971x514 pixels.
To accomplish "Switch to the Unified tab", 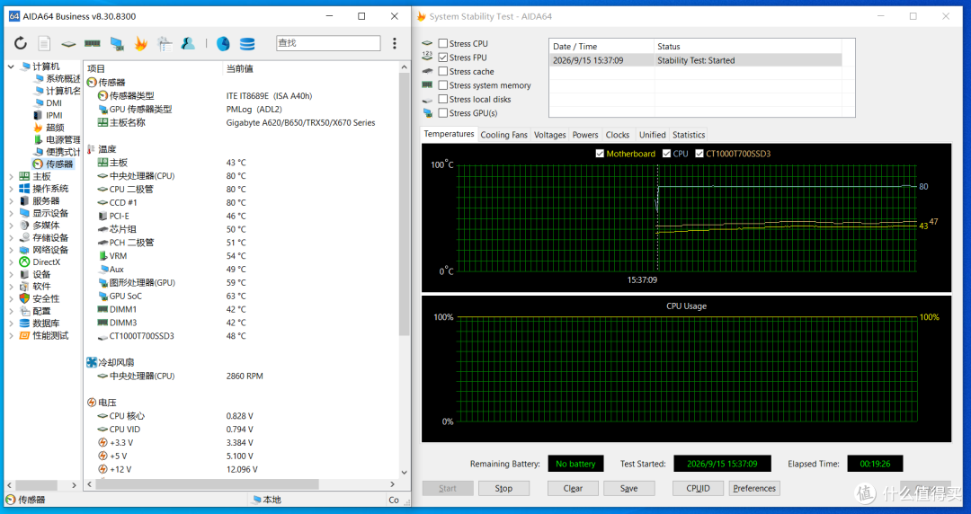I will click(652, 135).
